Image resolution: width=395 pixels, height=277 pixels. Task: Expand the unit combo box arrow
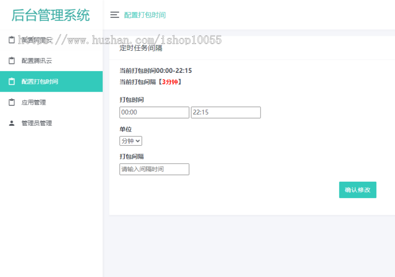coord(138,141)
